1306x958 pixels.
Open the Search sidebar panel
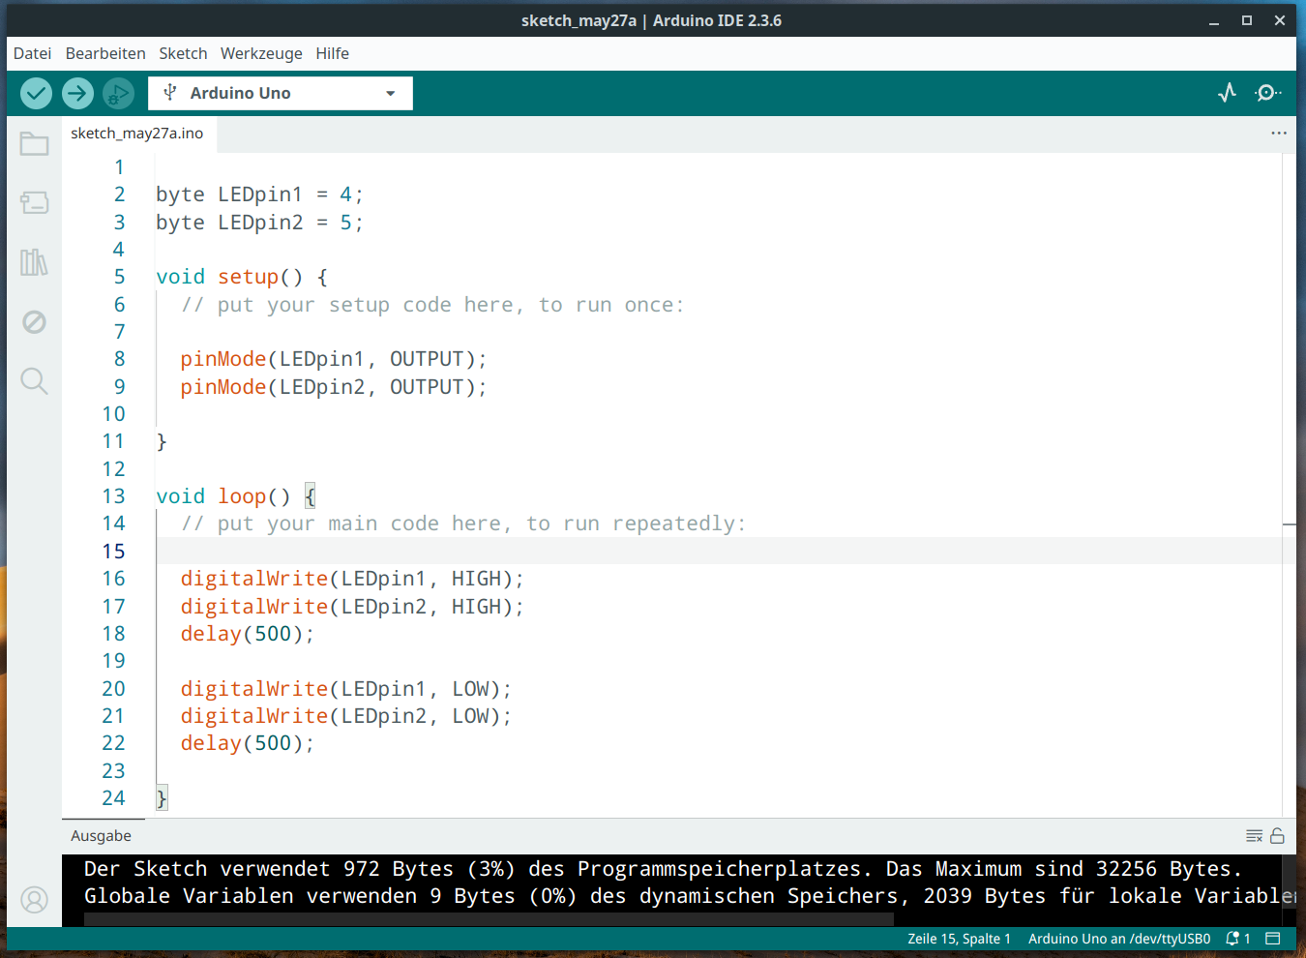point(34,381)
